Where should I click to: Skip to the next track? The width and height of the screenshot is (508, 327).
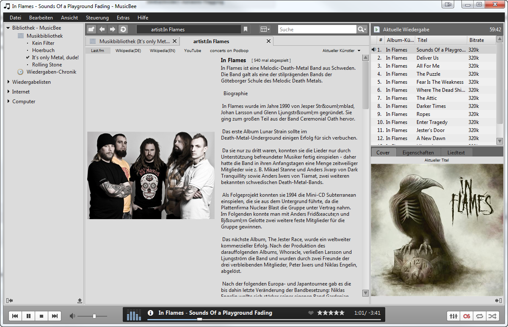(55, 316)
